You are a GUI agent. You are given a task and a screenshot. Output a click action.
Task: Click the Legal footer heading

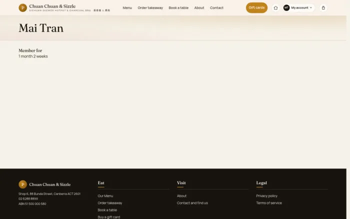coord(261,183)
